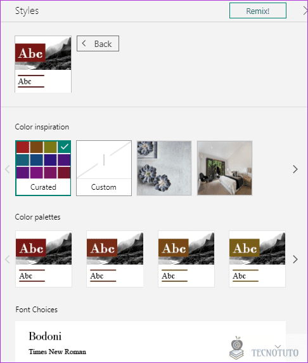This screenshot has width=308, height=363.
Task: Click the current style preview thumbnail
Action: click(x=43, y=64)
